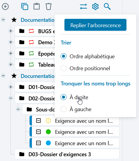Collapse the Sous-dossier node
The image size is (139, 161).
pos(18,109)
